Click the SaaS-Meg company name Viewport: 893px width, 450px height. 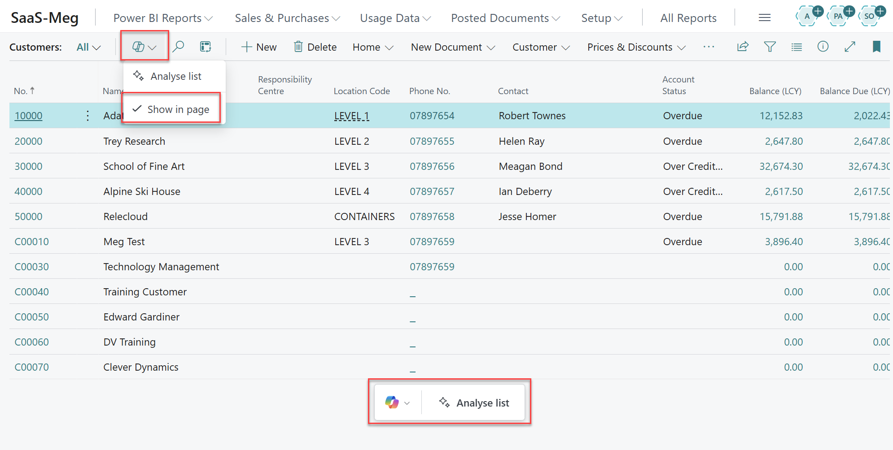pos(44,18)
